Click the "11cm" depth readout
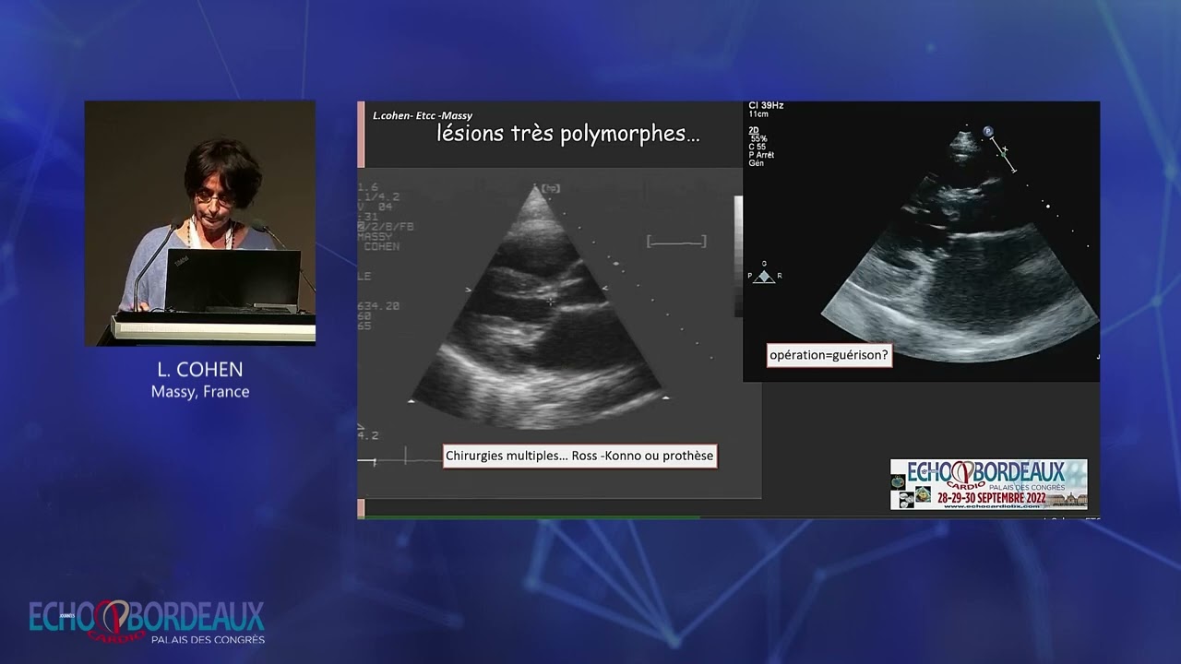The height and width of the screenshot is (664, 1181). pos(758,115)
